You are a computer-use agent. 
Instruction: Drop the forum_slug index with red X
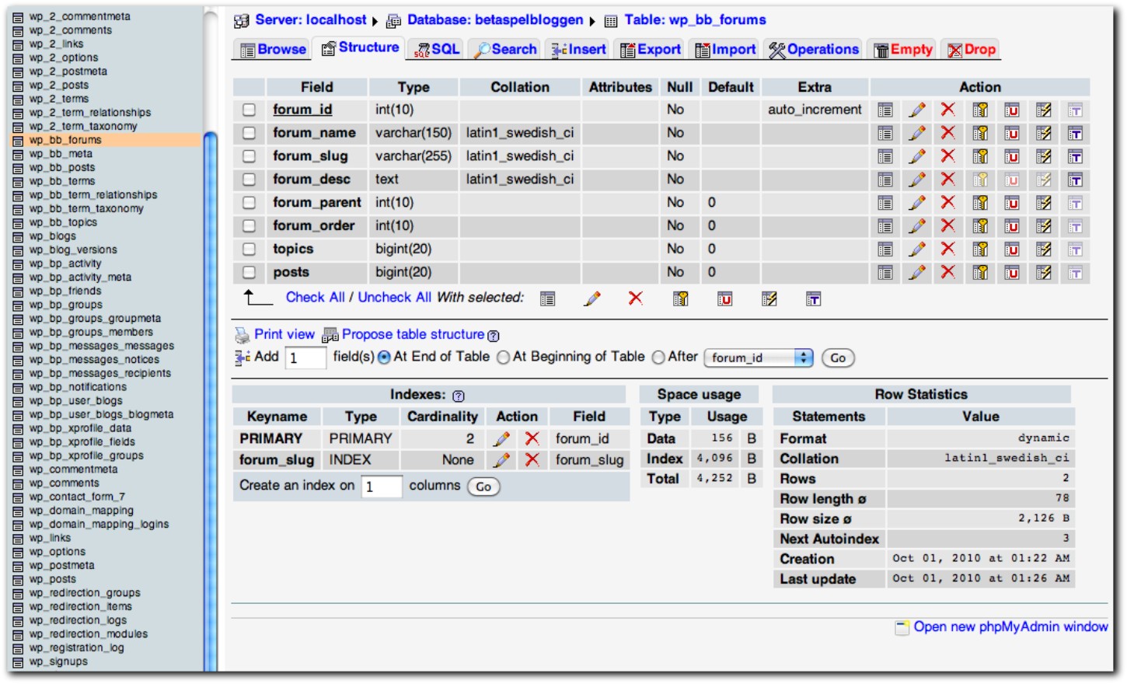532,460
